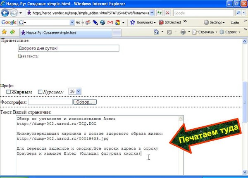
Task: Open the dropdown arrow after the blocks icon
Action: 123,23
